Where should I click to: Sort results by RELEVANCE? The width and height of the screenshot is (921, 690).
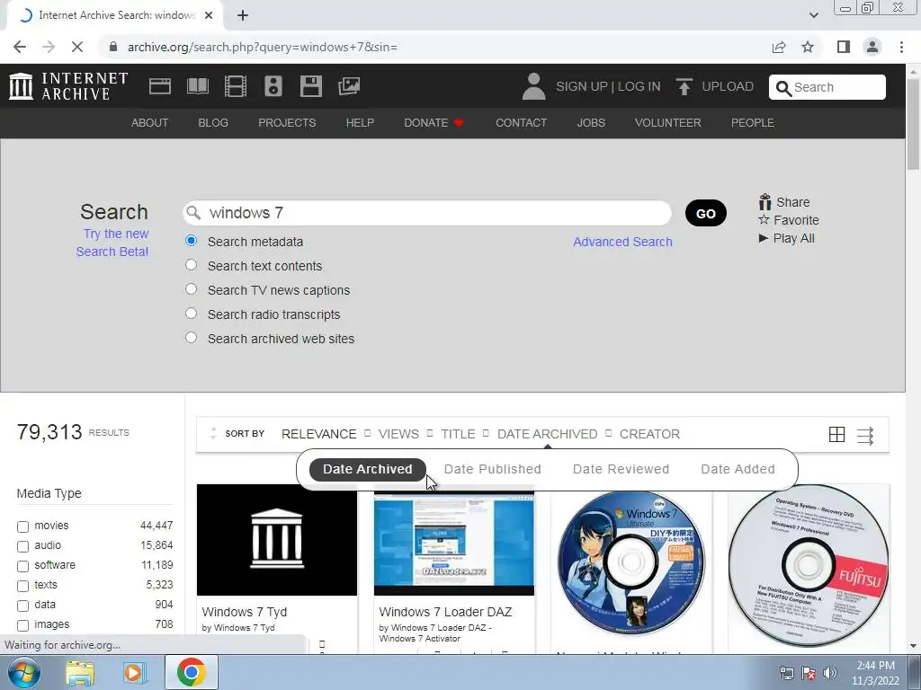pyautogui.click(x=319, y=434)
